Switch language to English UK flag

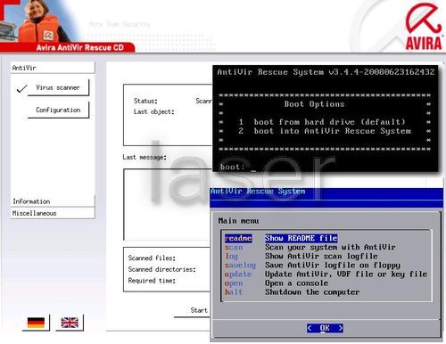click(70, 323)
